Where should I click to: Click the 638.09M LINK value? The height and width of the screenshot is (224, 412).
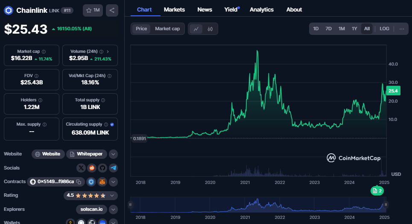point(90,132)
